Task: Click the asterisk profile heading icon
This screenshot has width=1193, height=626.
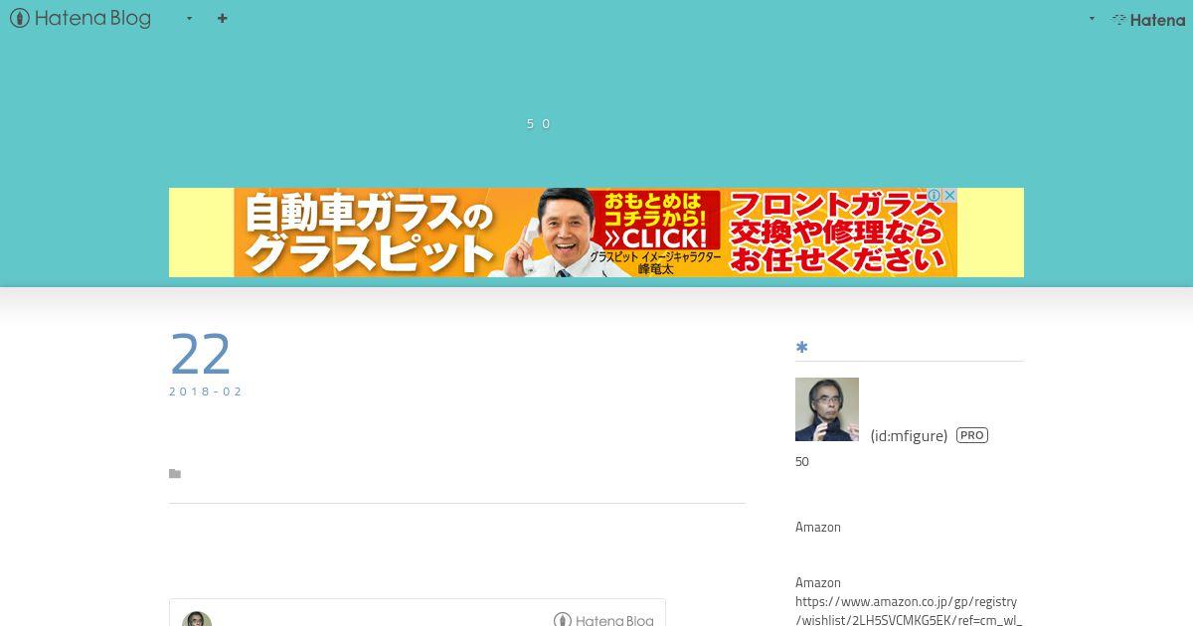Action: tap(801, 347)
